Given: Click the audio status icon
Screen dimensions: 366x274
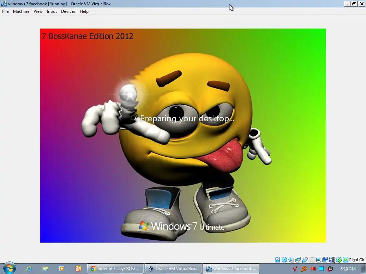Looking at the screenshot, I should 291,259.
